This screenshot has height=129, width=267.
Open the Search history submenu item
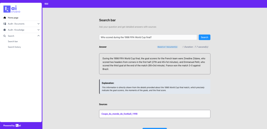pos(14,47)
